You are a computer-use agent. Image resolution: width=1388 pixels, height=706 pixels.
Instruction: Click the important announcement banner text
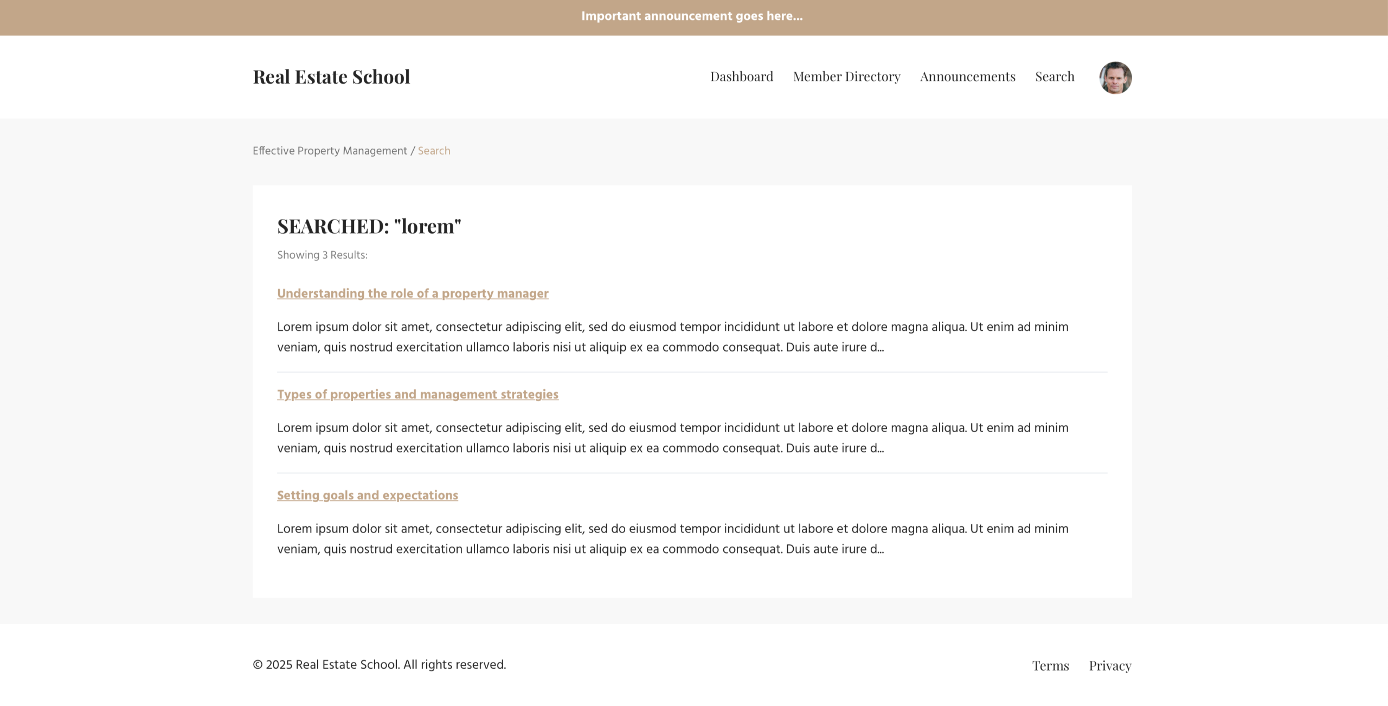click(x=692, y=16)
